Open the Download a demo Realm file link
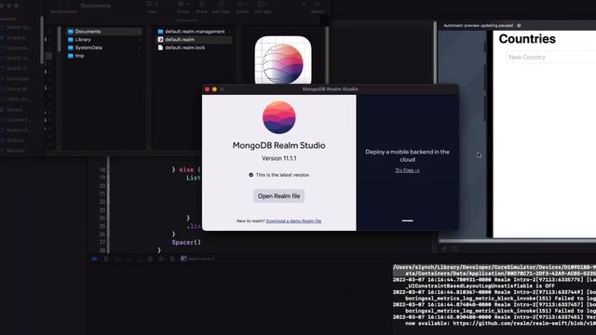Image resolution: width=596 pixels, height=335 pixels. 293,221
